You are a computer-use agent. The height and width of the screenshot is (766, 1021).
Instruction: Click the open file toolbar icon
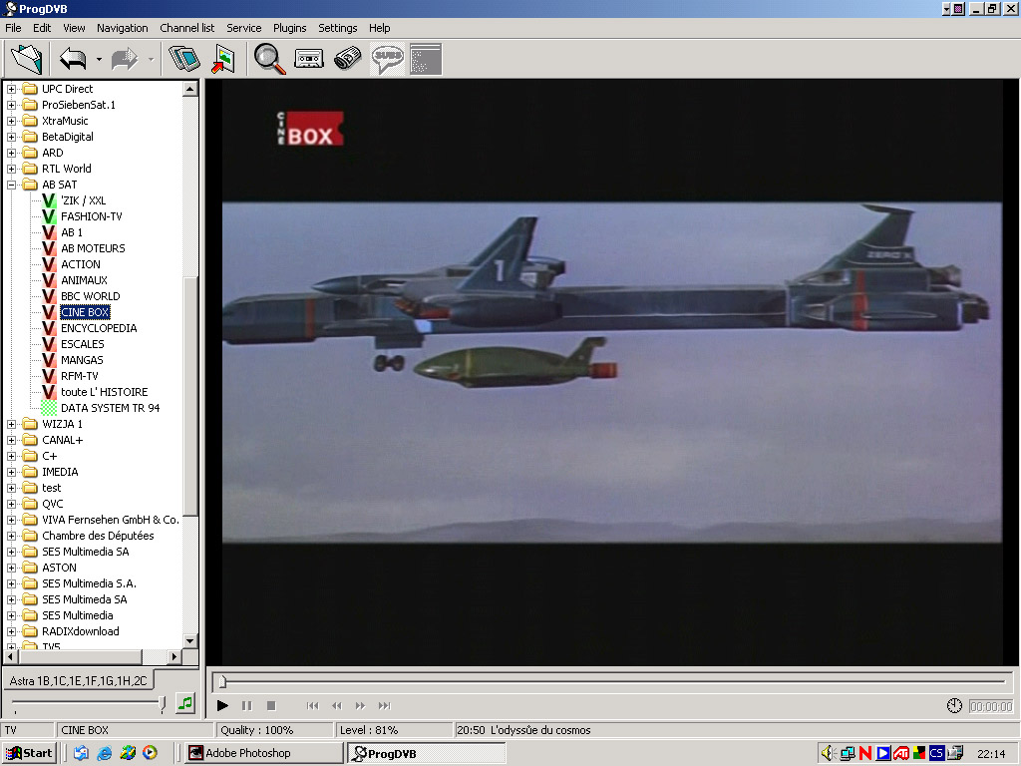[27, 59]
